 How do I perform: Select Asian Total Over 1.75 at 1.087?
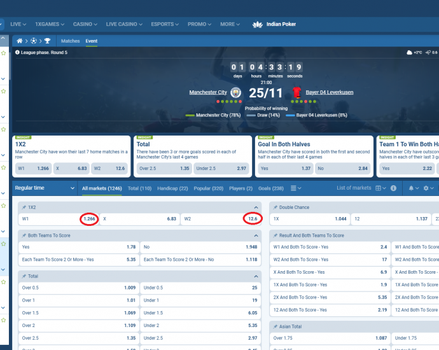330,339
